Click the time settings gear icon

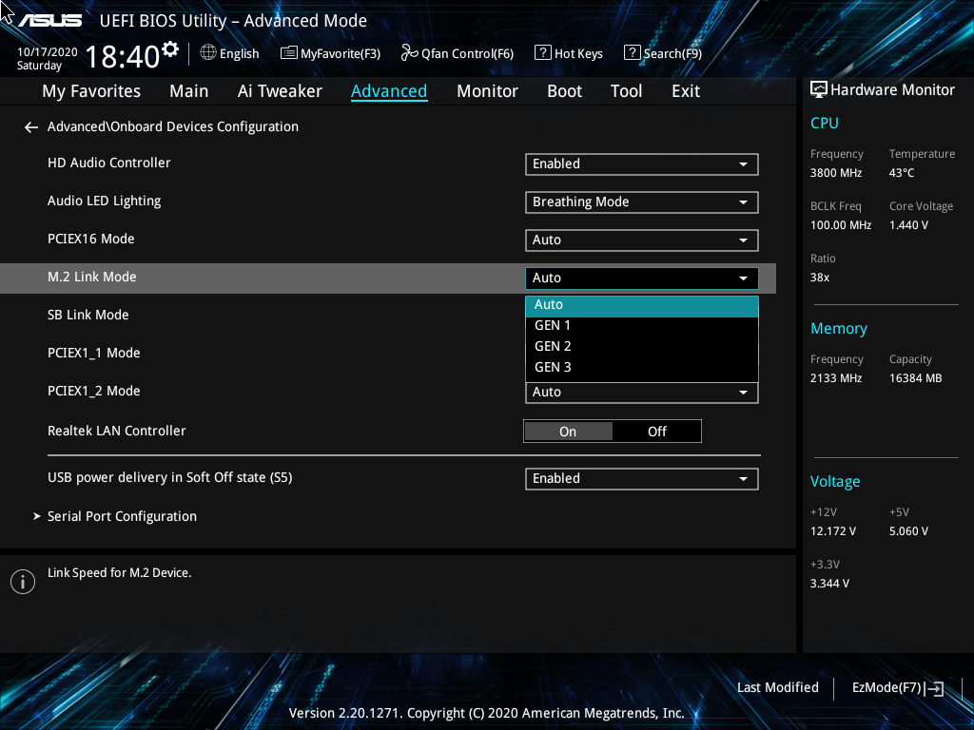coord(170,49)
